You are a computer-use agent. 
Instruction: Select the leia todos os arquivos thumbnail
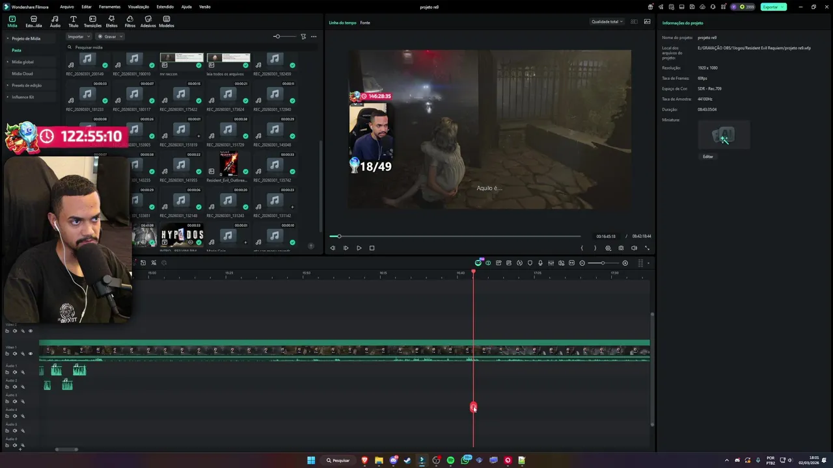228,61
